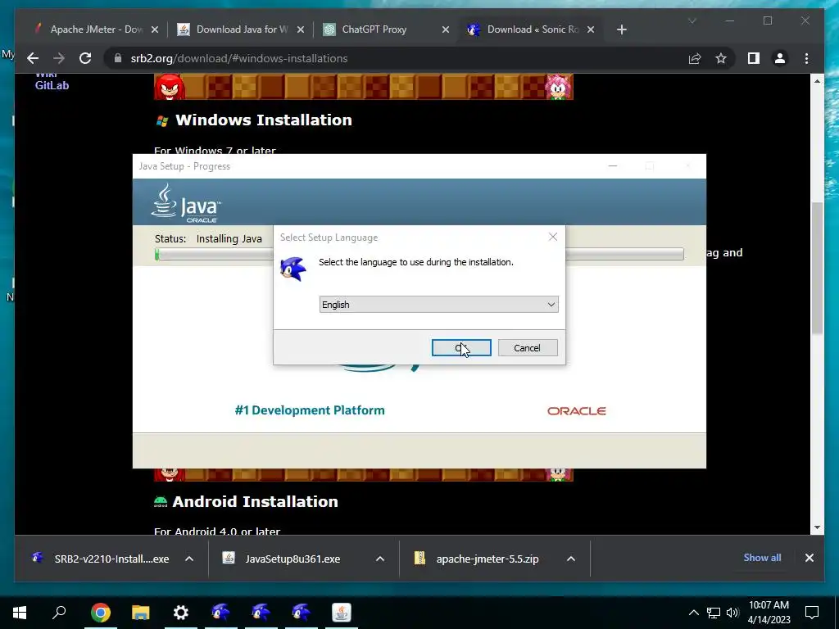Screen dimensions: 839x629
Task: Close the Select Setup Language dialog
Action: click(553, 237)
